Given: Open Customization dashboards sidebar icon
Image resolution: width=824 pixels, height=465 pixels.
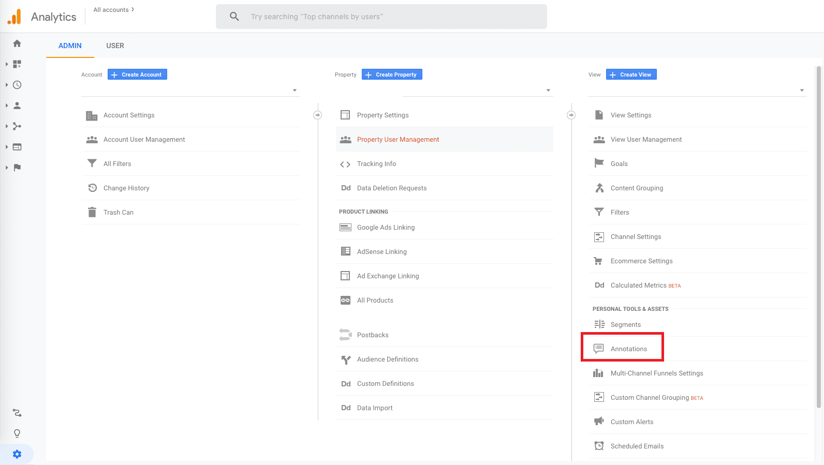Looking at the screenshot, I should click(x=17, y=64).
